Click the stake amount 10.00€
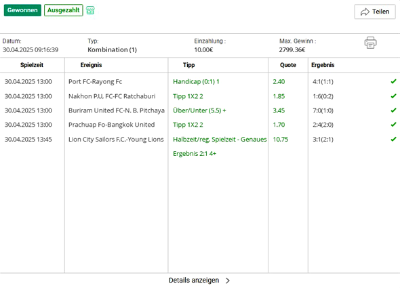The image size is (400, 288). click(x=203, y=49)
